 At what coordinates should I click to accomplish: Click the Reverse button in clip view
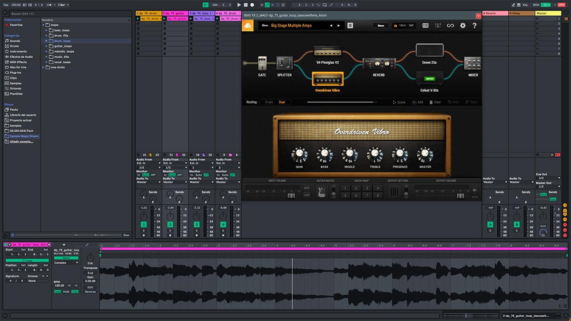tap(90, 292)
